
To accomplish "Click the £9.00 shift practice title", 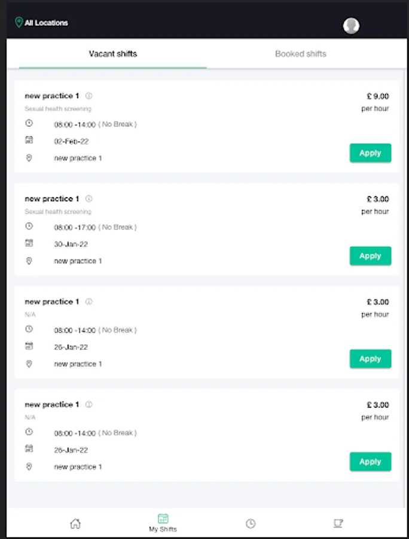I will [51, 96].
